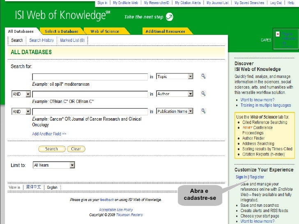Click the Add Another Field link

click(49, 134)
